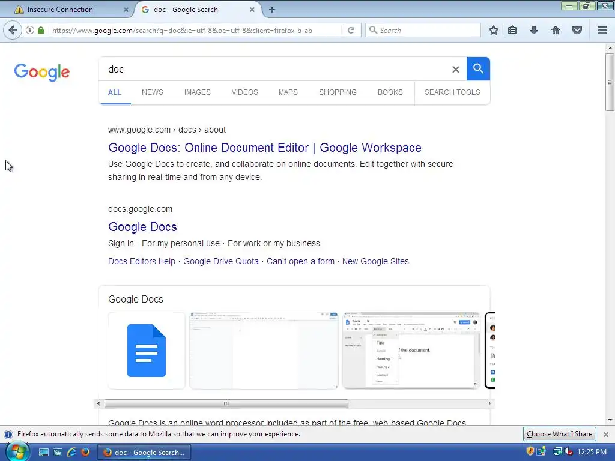Open a new tab with plus button
This screenshot has height=461, width=615.
(272, 10)
